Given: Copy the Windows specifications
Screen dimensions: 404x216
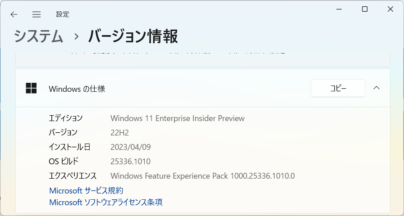Looking at the screenshot, I should [x=338, y=88].
